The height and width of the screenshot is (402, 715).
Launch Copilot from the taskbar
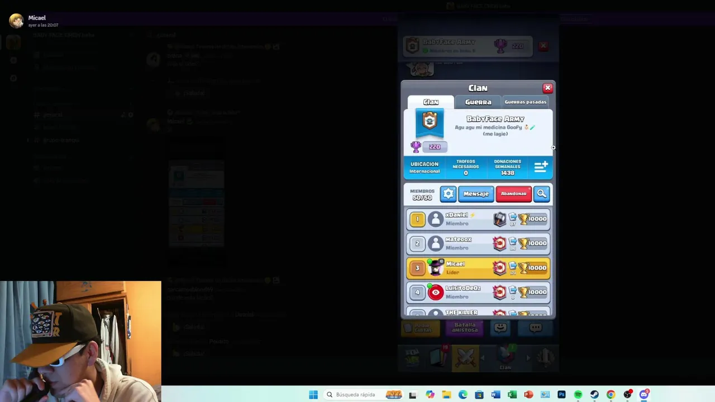click(x=430, y=395)
